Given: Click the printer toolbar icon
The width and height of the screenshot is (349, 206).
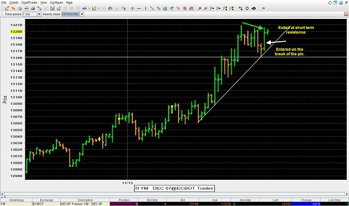Looking at the screenshot, I should tap(33, 8).
